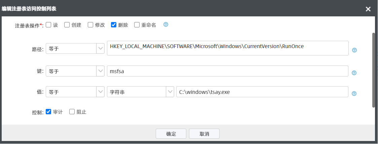The image size is (378, 144).
Task: Click the 取消 cancel button
Action: (x=204, y=134)
